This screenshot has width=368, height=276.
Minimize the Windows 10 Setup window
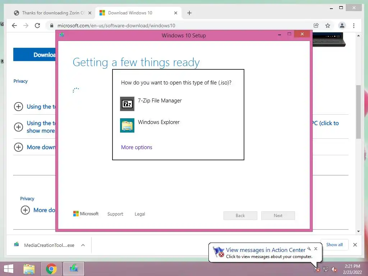point(279,34)
